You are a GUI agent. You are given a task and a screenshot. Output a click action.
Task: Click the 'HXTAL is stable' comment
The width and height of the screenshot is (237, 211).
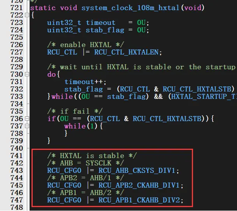(x=92, y=156)
